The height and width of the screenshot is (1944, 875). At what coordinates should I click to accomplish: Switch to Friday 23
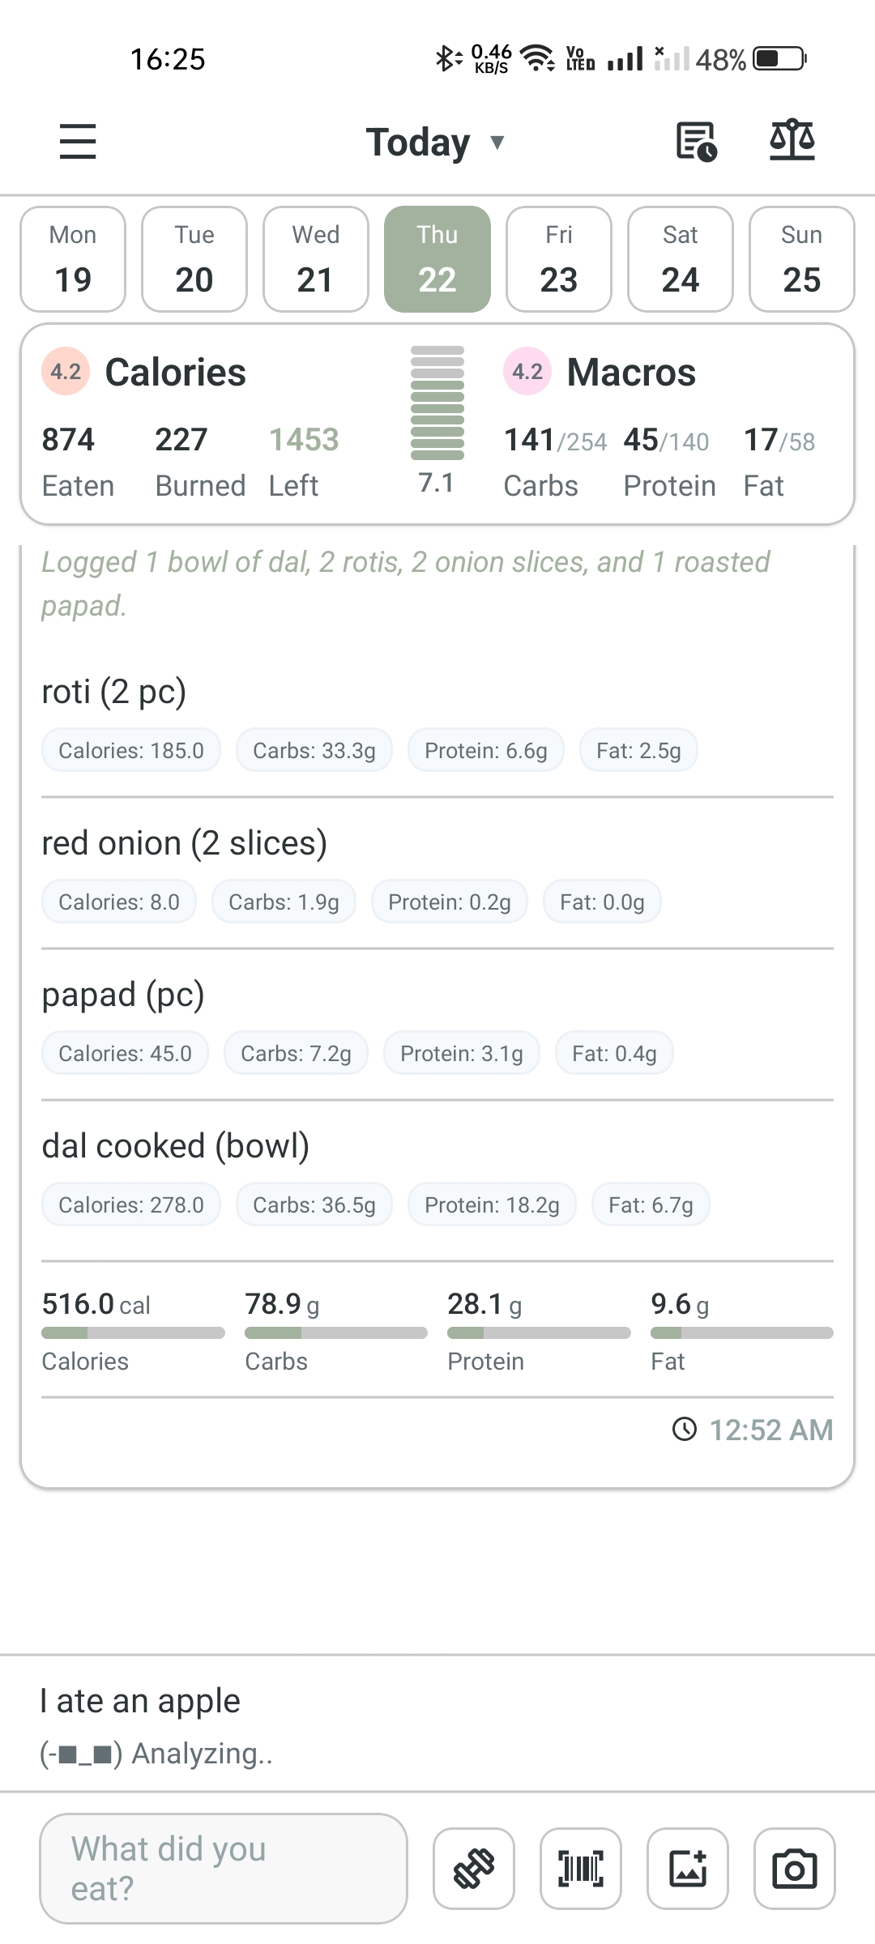click(558, 258)
